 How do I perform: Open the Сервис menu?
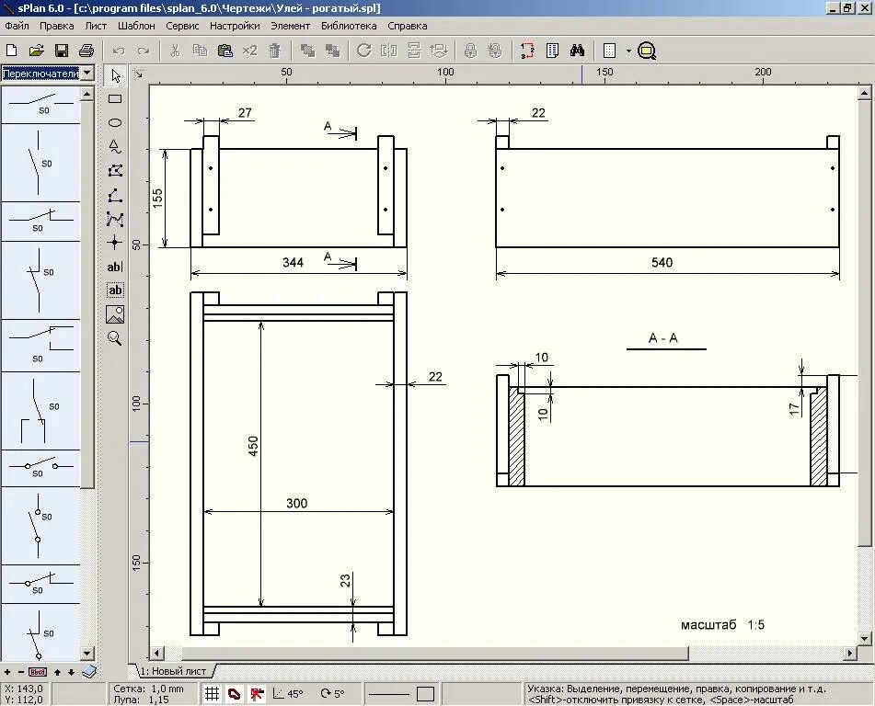182,26
